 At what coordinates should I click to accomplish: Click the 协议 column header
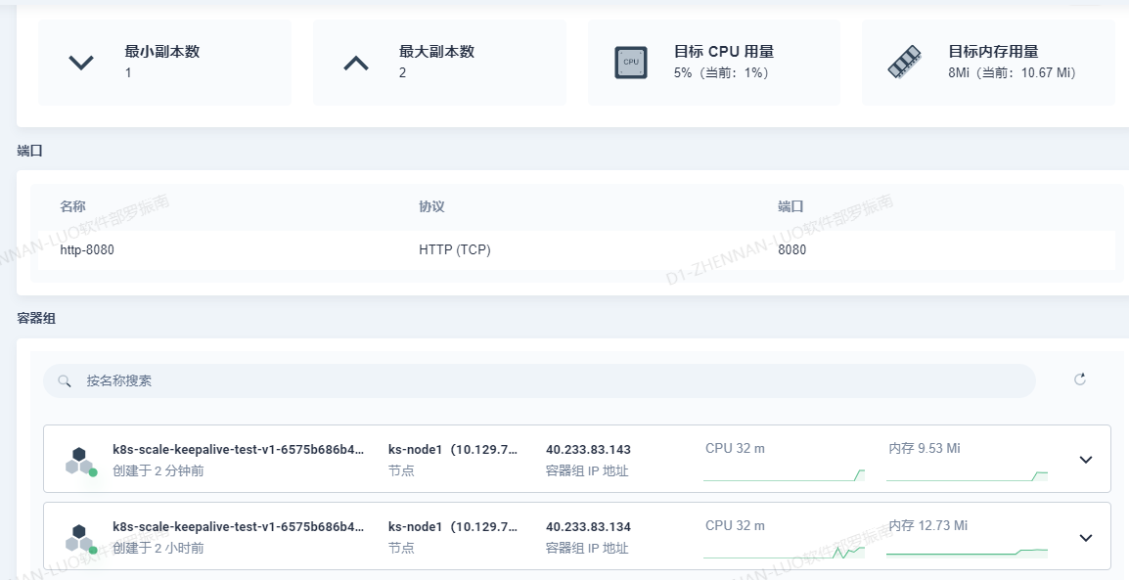point(431,206)
